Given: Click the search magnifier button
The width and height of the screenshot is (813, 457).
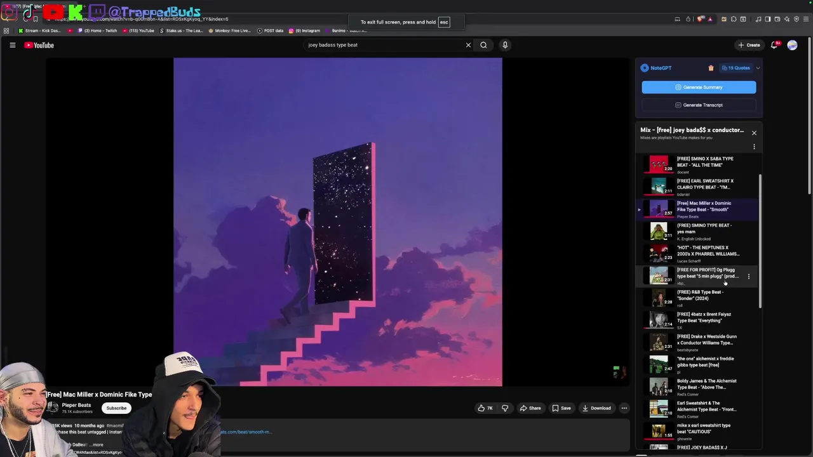Looking at the screenshot, I should 483,45.
